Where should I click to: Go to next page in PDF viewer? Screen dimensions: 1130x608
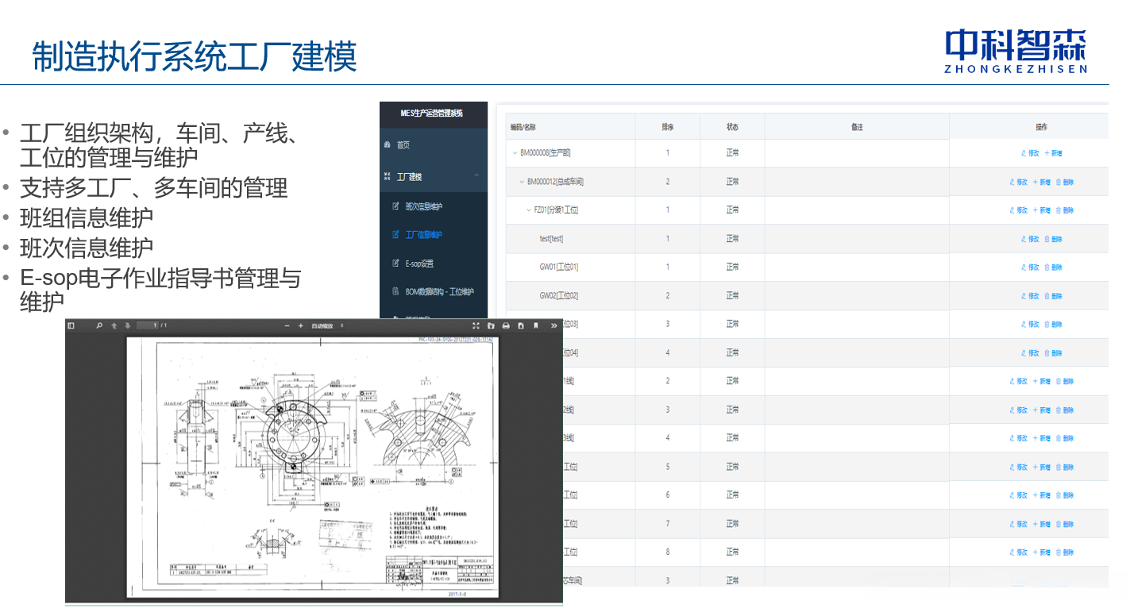tap(127, 325)
